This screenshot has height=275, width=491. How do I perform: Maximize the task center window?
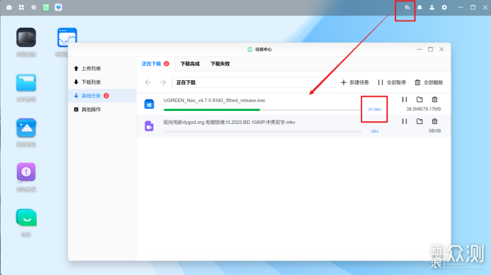430,50
